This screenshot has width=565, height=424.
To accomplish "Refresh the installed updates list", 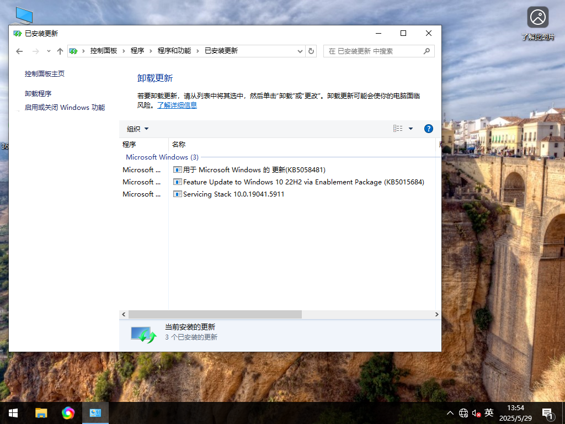I will point(311,51).
